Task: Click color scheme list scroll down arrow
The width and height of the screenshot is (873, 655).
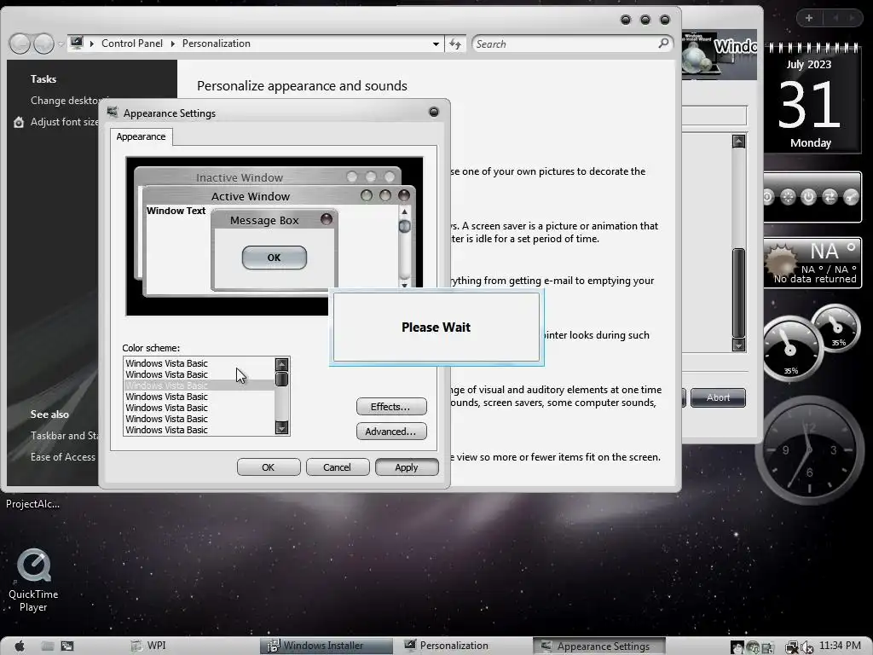Action: tap(281, 428)
